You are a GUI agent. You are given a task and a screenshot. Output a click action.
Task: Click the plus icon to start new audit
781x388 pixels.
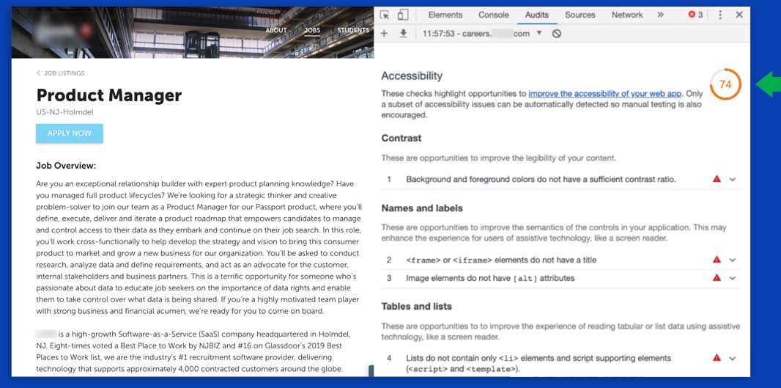385,34
